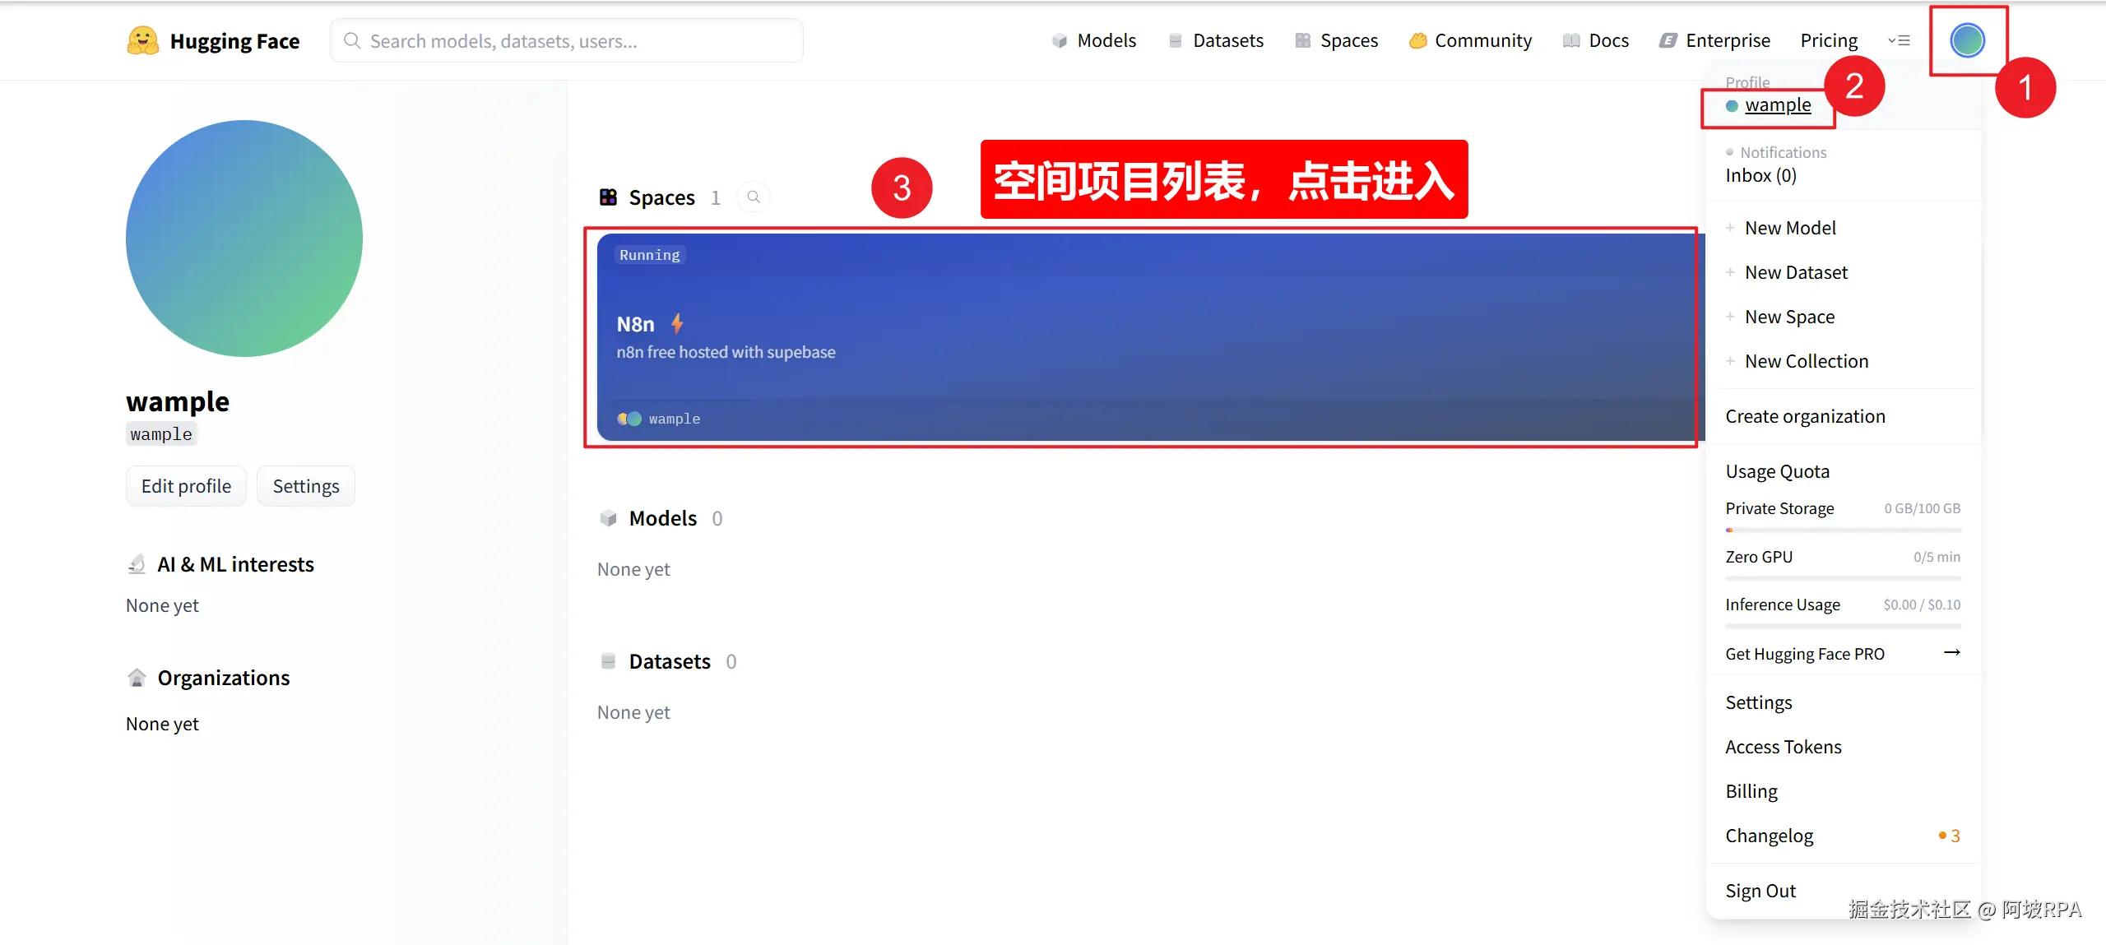Select New Space from the menu
The width and height of the screenshot is (2106, 945).
pyautogui.click(x=1789, y=317)
